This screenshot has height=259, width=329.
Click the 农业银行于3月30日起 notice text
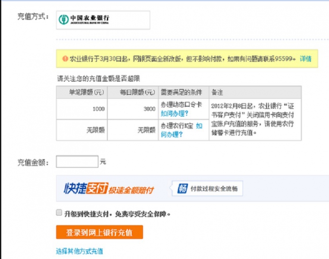point(182,59)
